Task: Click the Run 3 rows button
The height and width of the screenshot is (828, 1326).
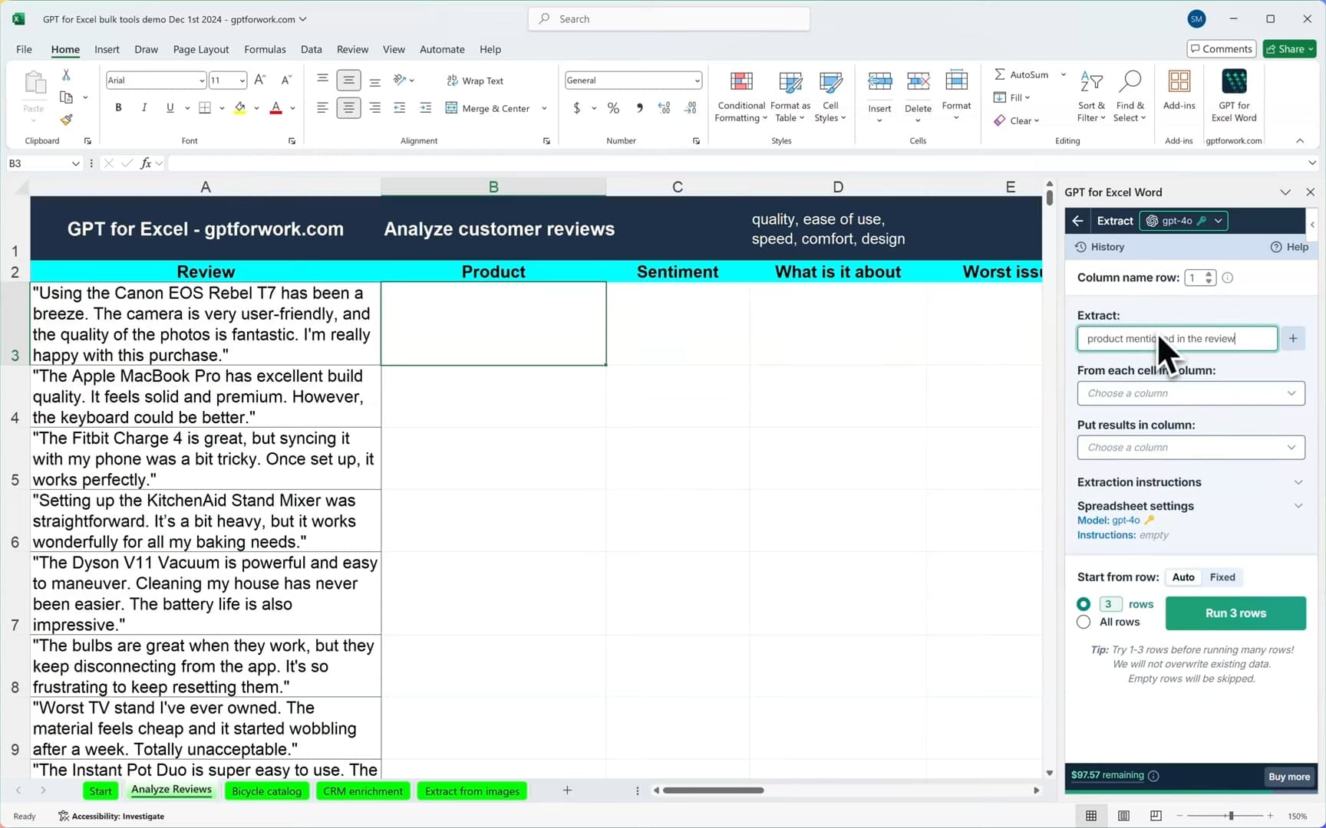Action: tap(1235, 613)
